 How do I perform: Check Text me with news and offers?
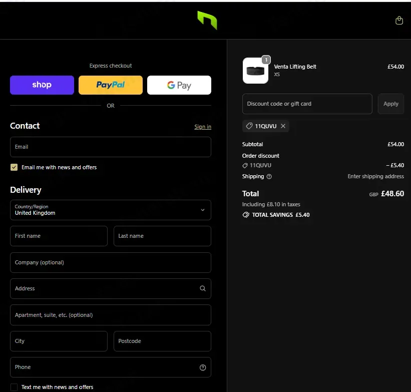14,387
